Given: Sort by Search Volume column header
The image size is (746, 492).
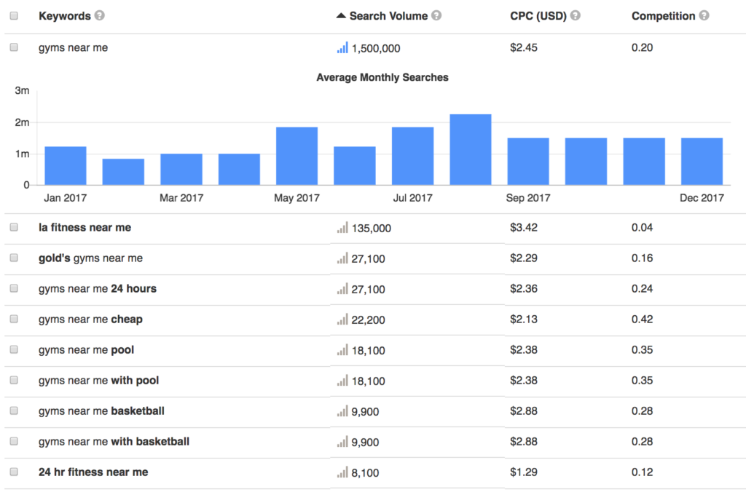Looking at the screenshot, I should coord(388,16).
